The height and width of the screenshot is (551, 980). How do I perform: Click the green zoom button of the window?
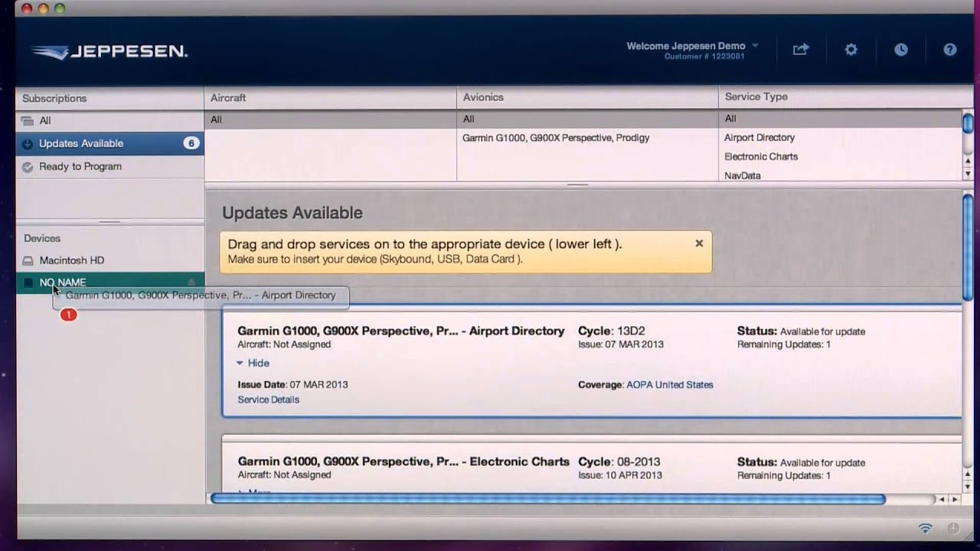point(60,8)
